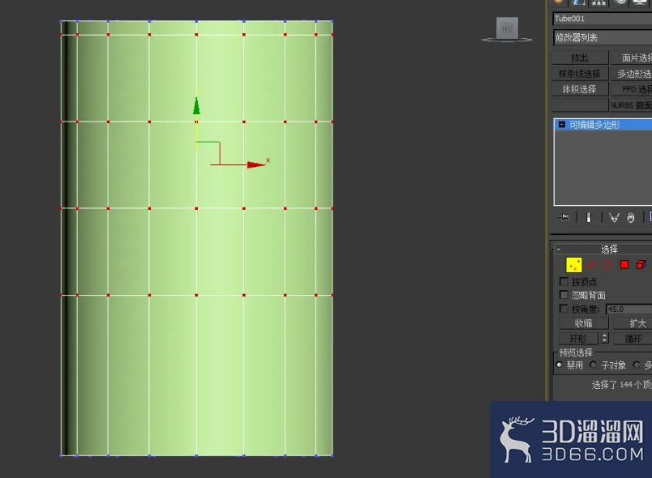Select 可编辑多边形 in modifier stack
Screen dimensions: 652x478
coord(603,124)
